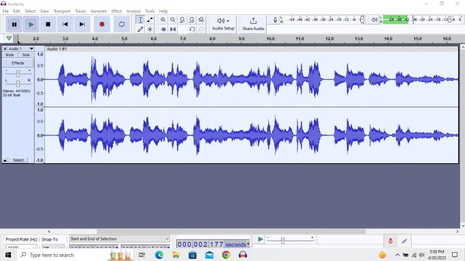Skip to the start of the project
This screenshot has width=465, height=261.
click(x=65, y=25)
